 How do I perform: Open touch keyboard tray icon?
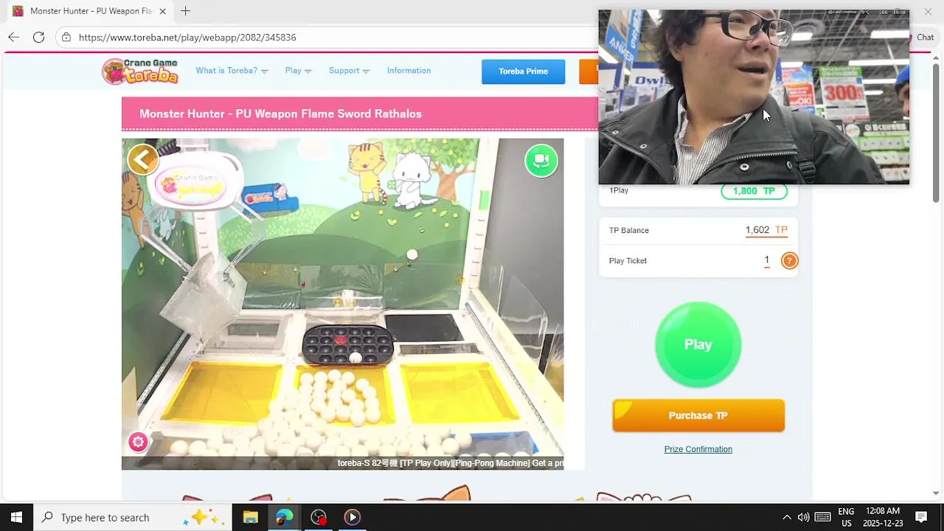click(823, 517)
